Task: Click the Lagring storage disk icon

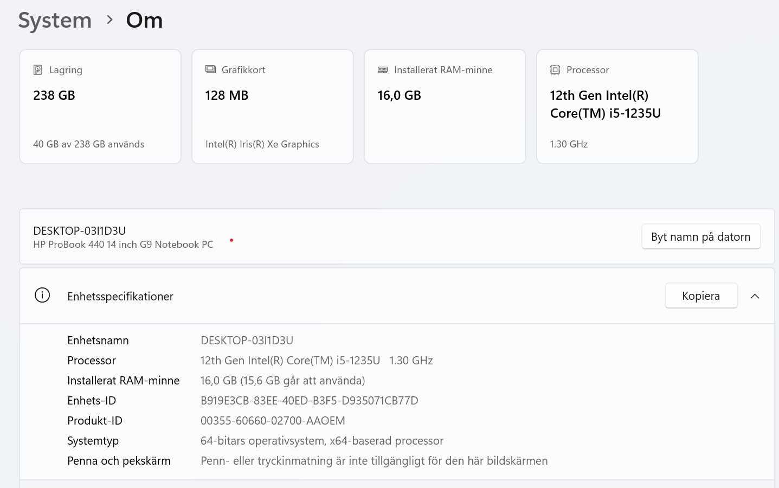Action: click(38, 70)
